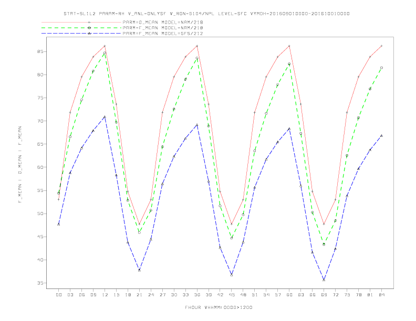Click x-axis forecast hour label 72
This screenshot has width=416, height=321.
point(336,295)
